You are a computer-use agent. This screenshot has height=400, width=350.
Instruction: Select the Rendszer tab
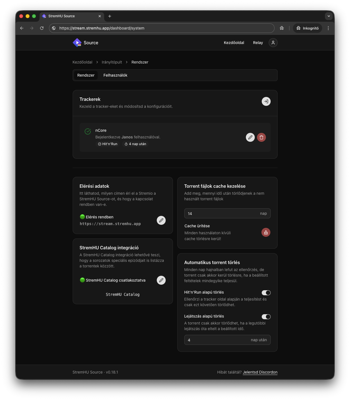pyautogui.click(x=86, y=75)
